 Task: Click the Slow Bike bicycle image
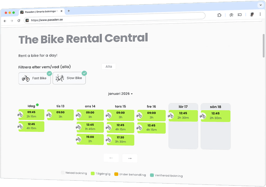pyautogui.click(x=60, y=78)
